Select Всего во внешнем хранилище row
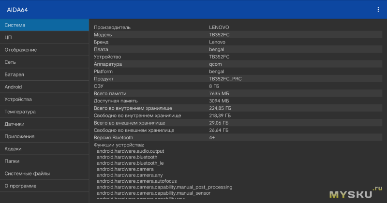Image resolution: width=387 pixels, height=203 pixels. pos(238,123)
